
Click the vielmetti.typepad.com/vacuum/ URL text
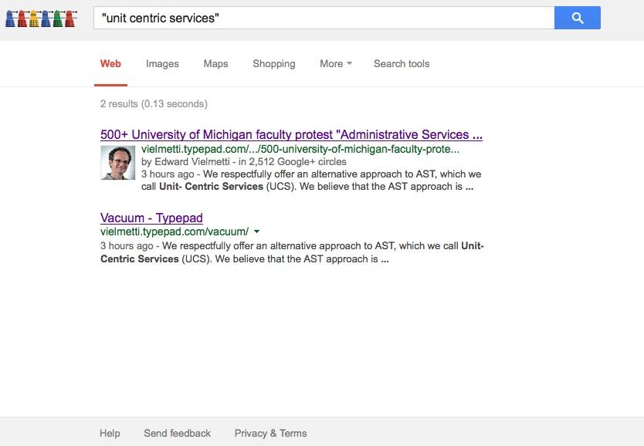(x=175, y=231)
